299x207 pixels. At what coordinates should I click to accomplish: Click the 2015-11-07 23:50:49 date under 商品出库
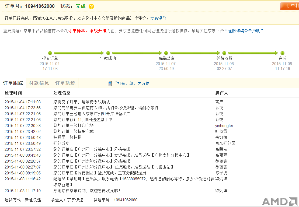pos(166,66)
